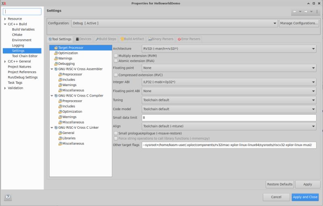
Task: Click the Linker General icon
Action: (60, 133)
